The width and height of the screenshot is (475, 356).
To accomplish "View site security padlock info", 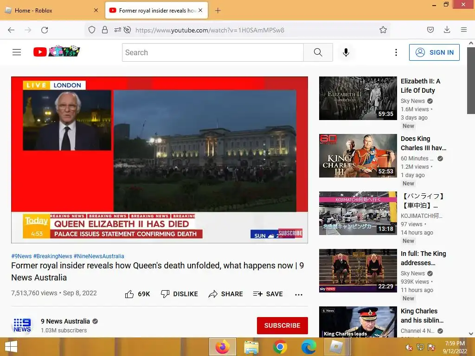I will pos(105,30).
